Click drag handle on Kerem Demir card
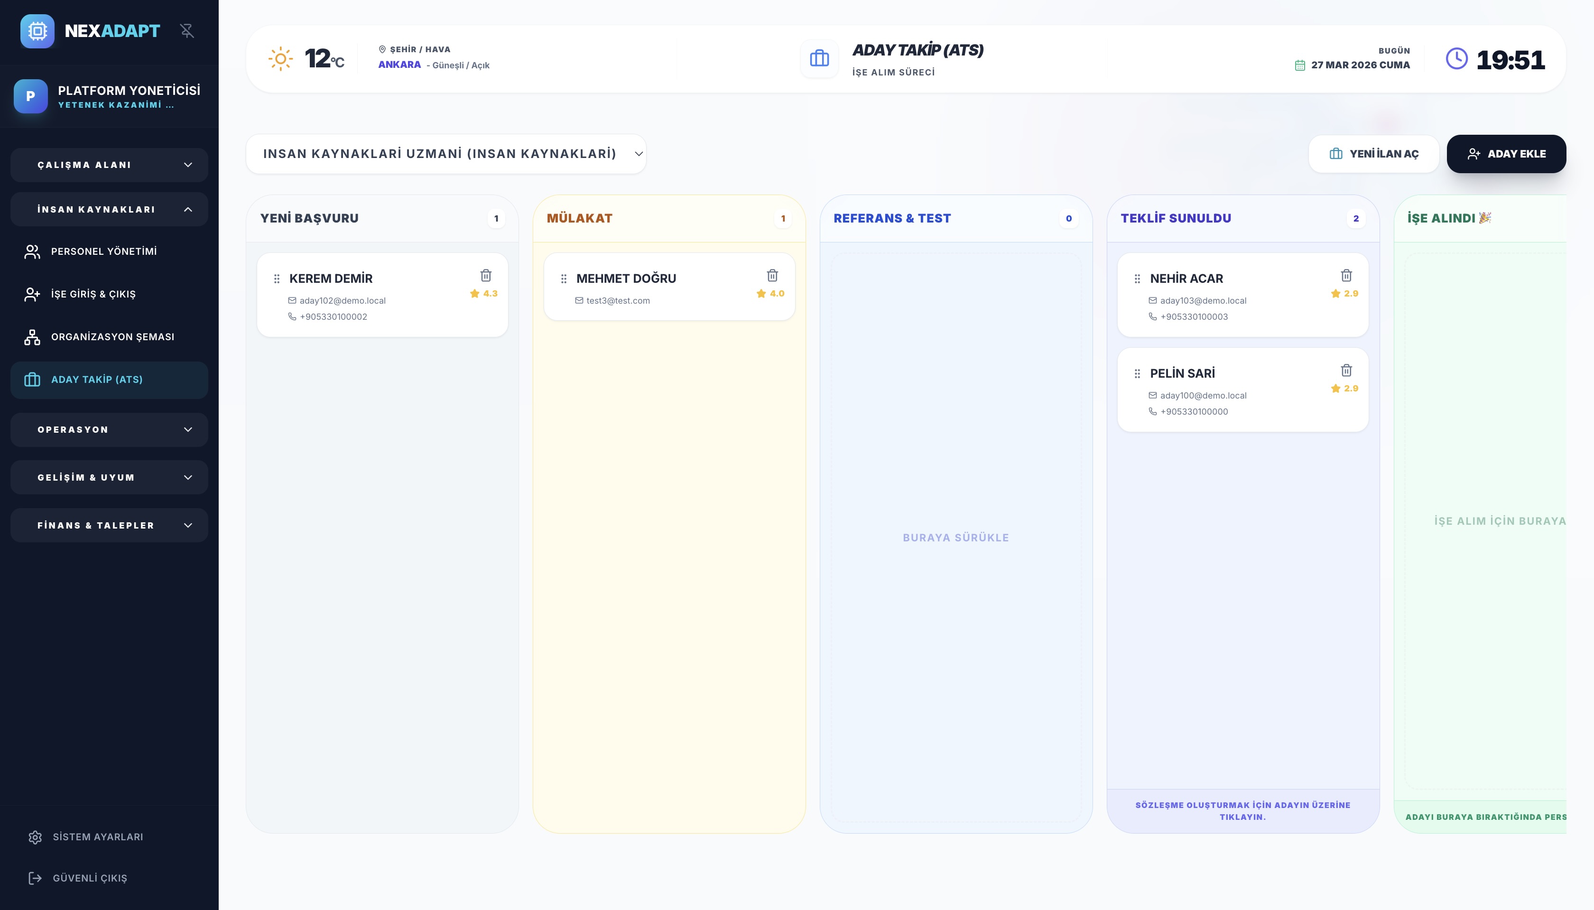This screenshot has width=1594, height=910. (x=277, y=279)
